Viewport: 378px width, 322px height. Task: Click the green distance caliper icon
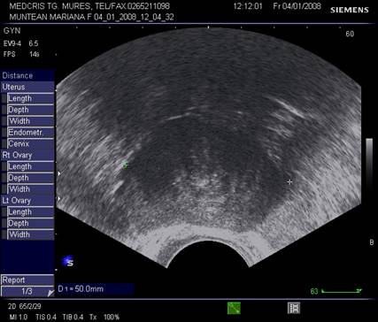pos(234,308)
